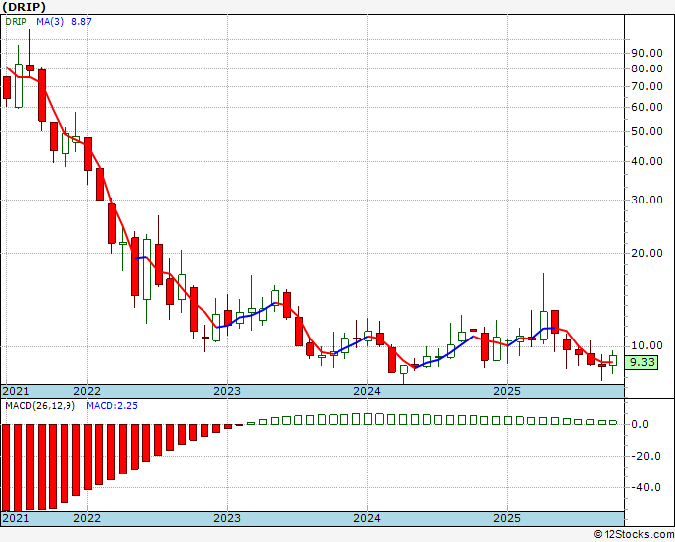This screenshot has height=542, width=675.
Task: Click 2024 on the MACD timeline
Action: (x=367, y=518)
